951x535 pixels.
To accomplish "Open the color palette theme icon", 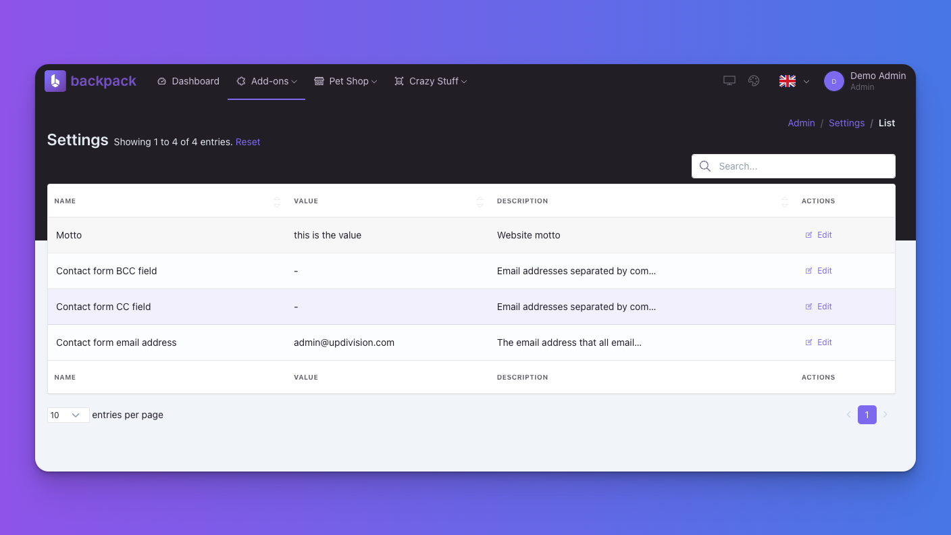I will pos(754,81).
